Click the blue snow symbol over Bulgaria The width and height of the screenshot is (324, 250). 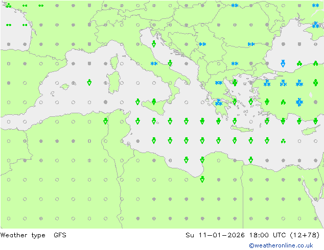(235, 64)
